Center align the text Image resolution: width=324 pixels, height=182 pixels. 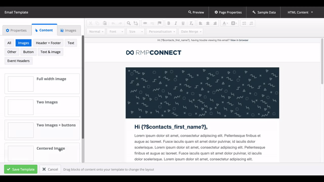[x=208, y=23]
